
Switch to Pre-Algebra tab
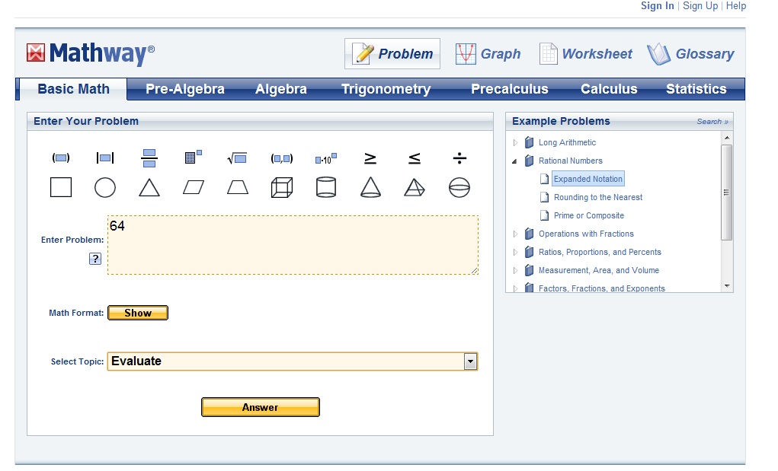tap(185, 89)
